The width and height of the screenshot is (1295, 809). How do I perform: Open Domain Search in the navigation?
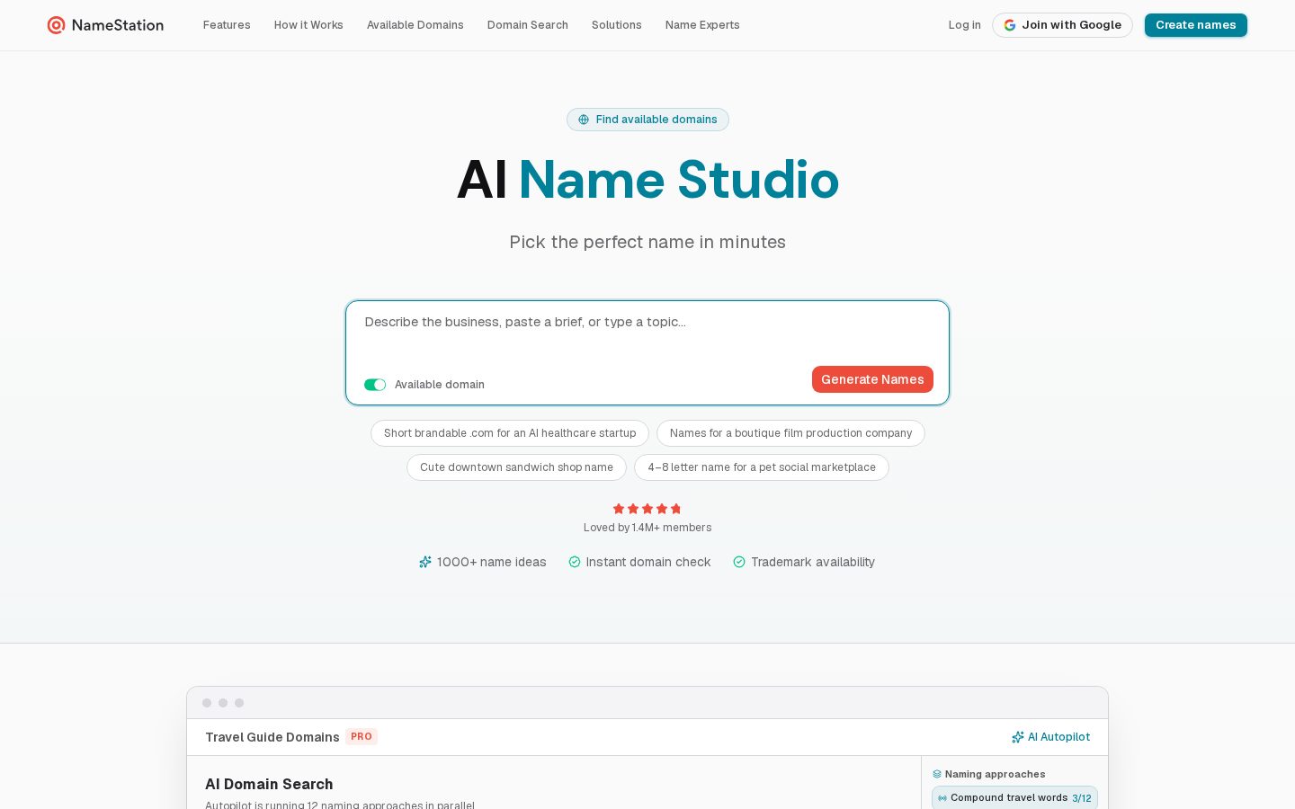528,25
